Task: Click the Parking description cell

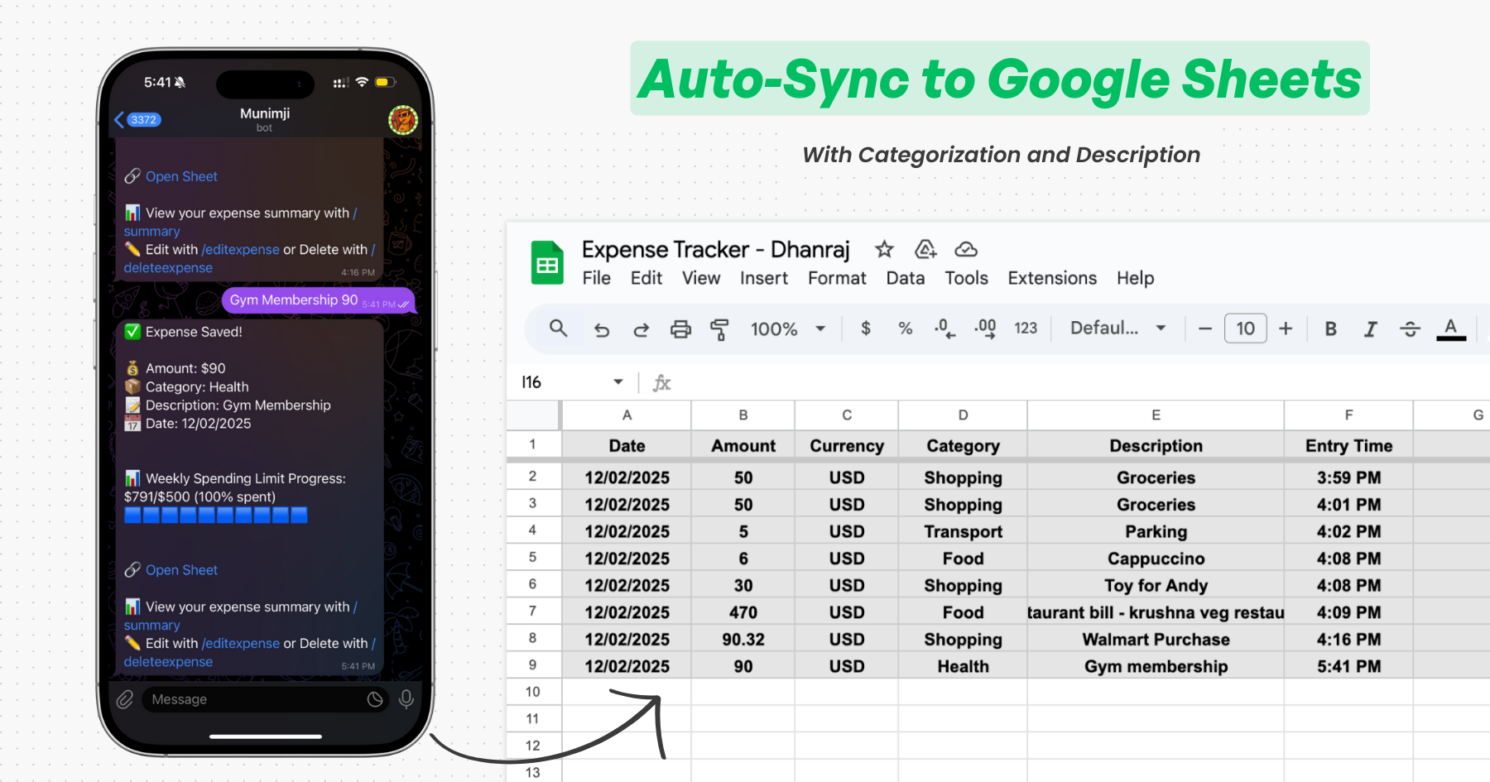Action: [1156, 531]
